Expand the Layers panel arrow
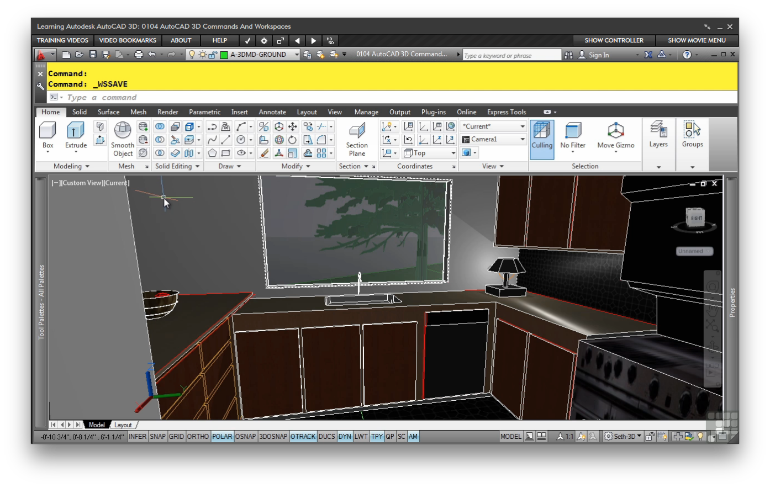The height and width of the screenshot is (488, 770). click(x=658, y=167)
